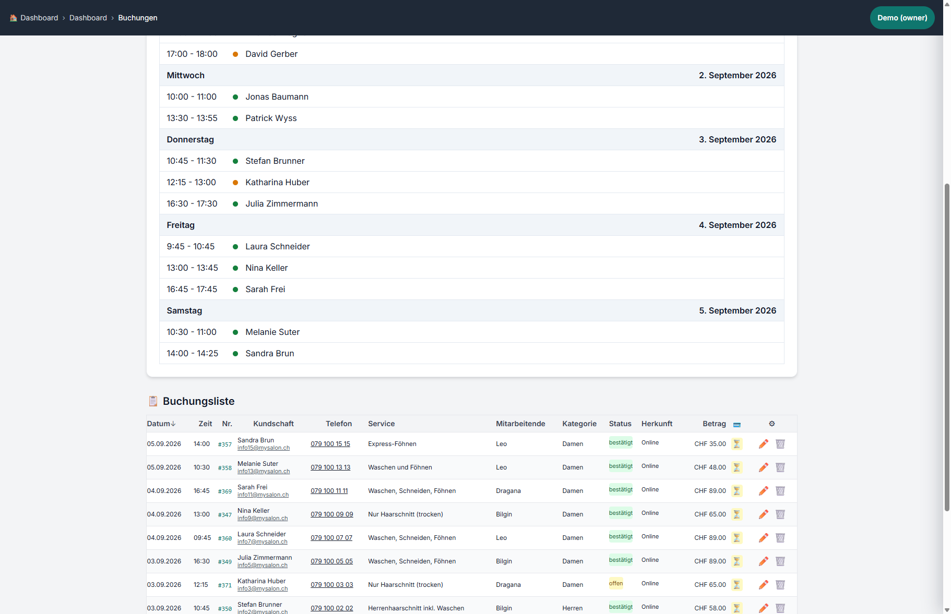The image size is (951, 614).
Task: Toggle the hourglass payment state for Julia Zimmermann
Action: click(x=737, y=561)
